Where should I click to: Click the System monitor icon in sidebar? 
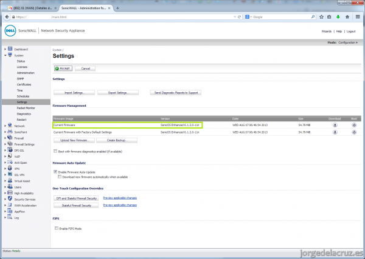(x=10, y=55)
